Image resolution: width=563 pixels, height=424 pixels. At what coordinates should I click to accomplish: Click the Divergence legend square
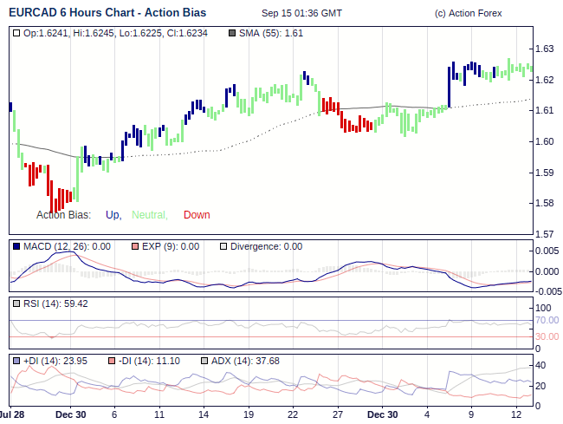click(x=223, y=246)
